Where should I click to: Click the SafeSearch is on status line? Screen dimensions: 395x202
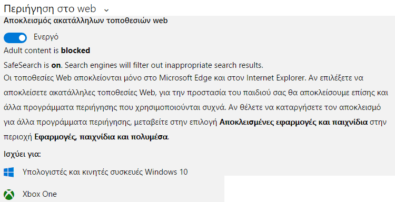(x=134, y=65)
